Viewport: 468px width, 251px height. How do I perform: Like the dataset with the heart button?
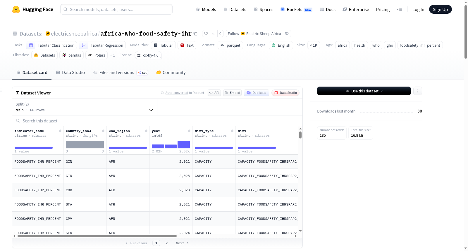click(210, 34)
